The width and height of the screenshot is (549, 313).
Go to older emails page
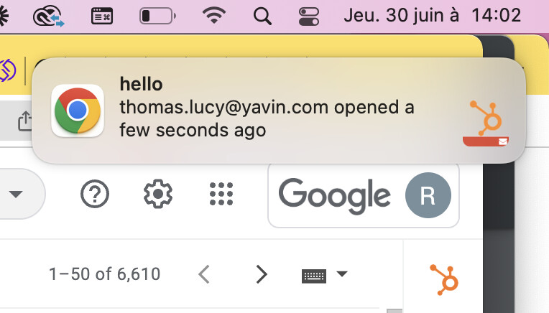tap(262, 274)
